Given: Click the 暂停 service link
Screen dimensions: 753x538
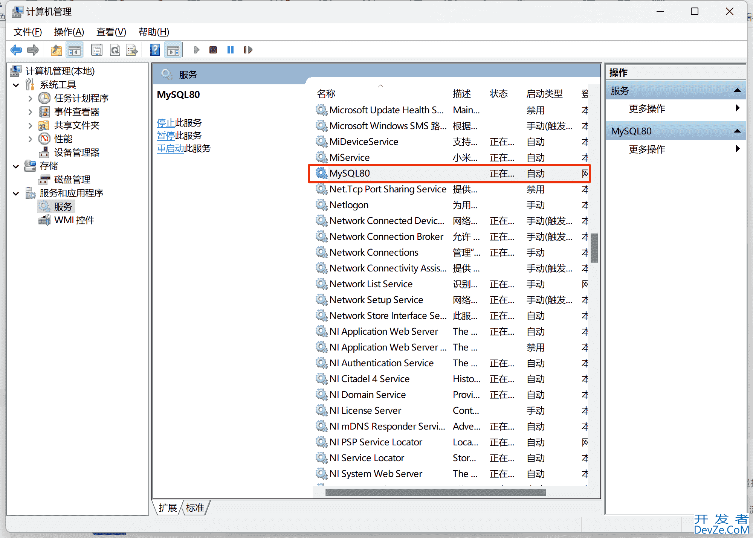Looking at the screenshot, I should tap(166, 136).
